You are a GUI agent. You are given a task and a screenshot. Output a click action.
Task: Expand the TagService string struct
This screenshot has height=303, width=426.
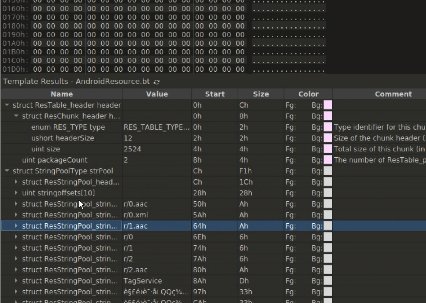point(16,281)
